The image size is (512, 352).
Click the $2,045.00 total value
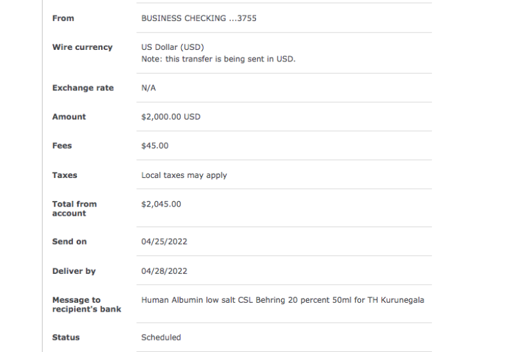[161, 204]
